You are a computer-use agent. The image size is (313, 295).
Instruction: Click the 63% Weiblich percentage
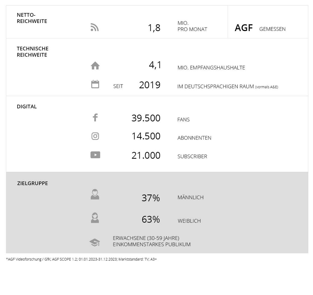tap(151, 219)
